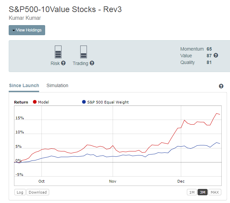Open the Trading help question-mark icon

pos(92,63)
